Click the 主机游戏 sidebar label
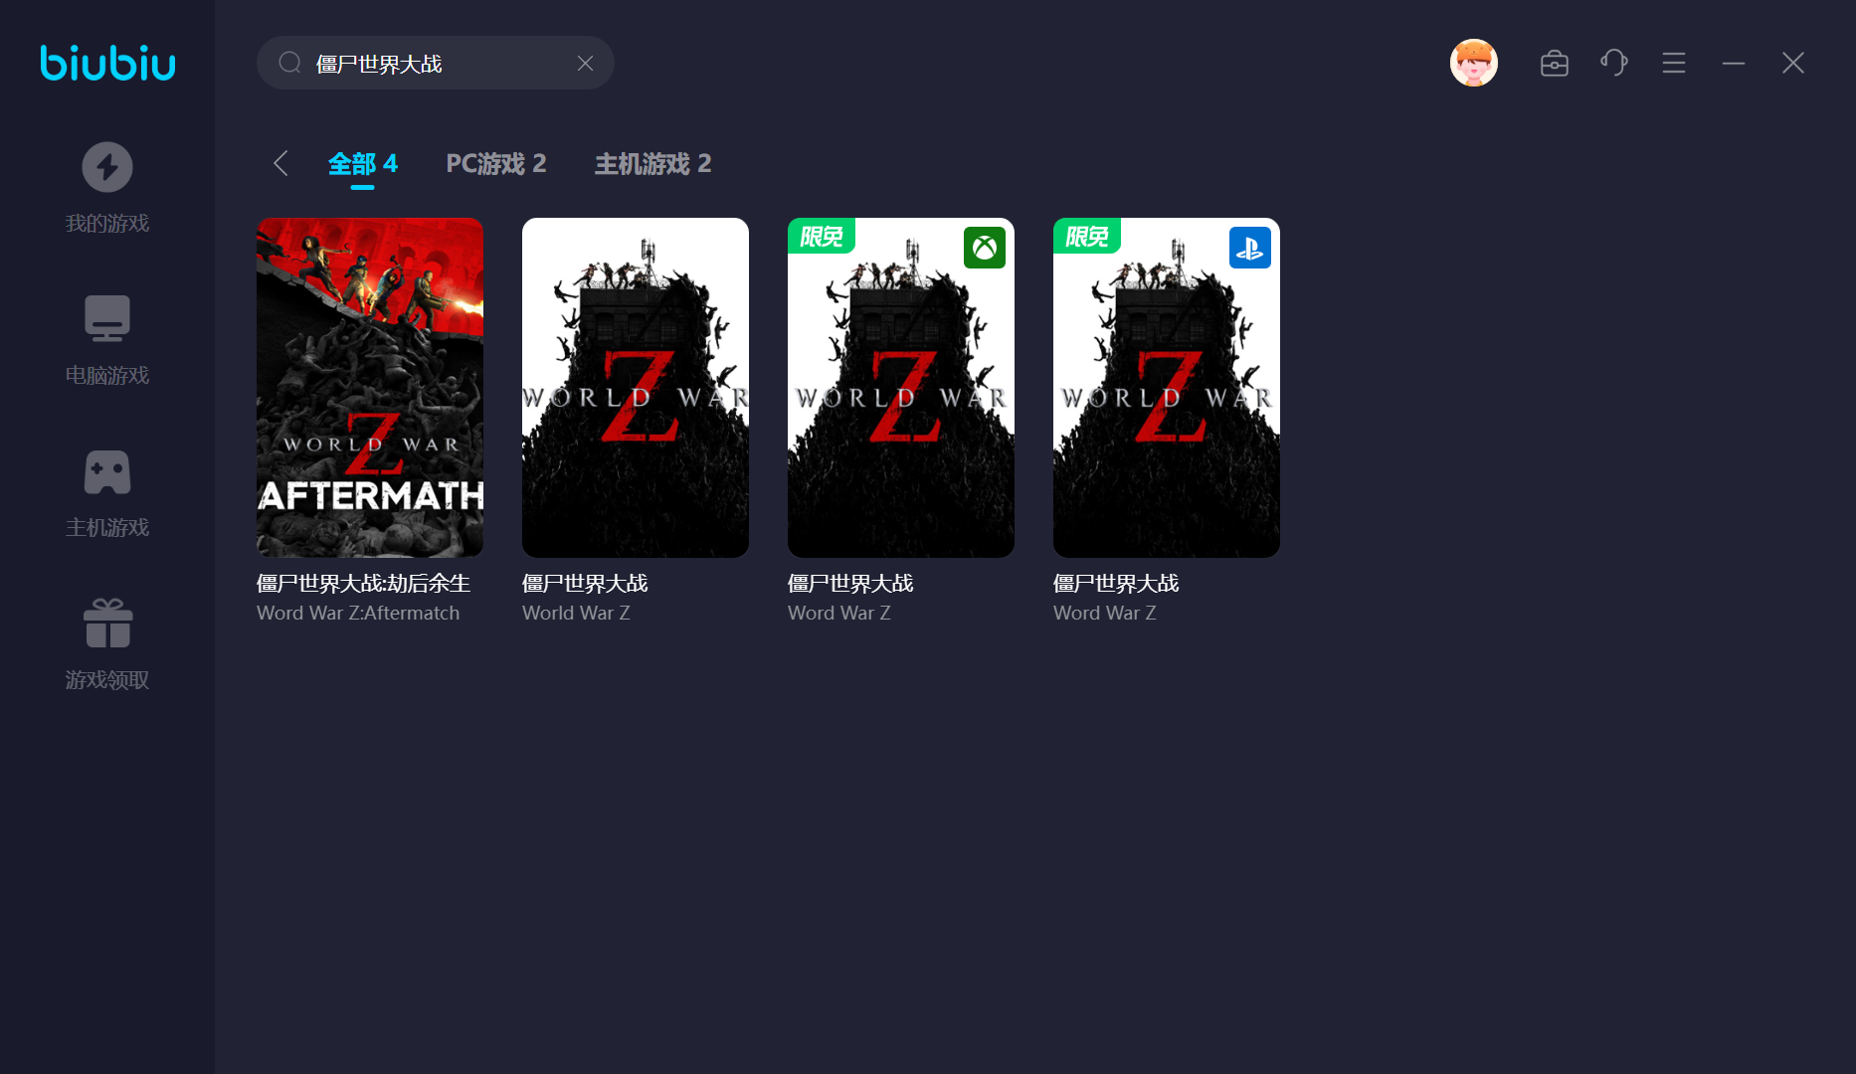 [107, 528]
